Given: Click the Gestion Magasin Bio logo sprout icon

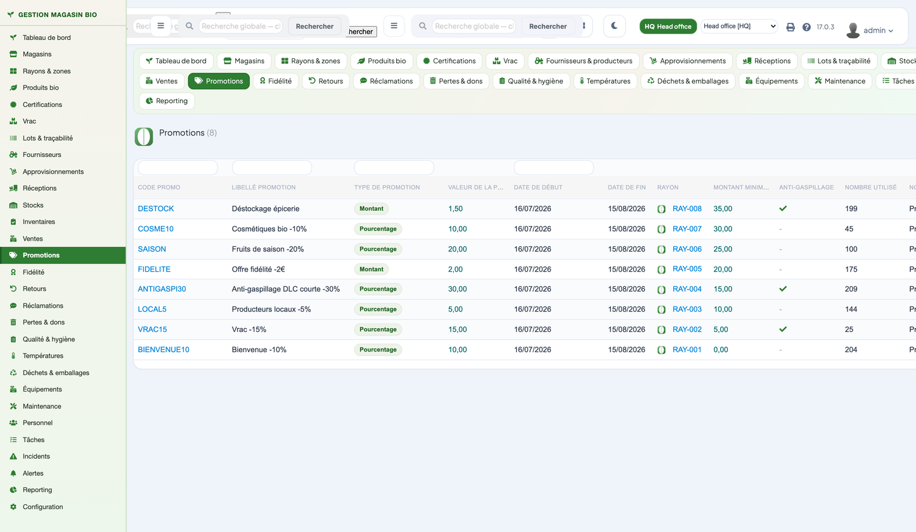Looking at the screenshot, I should [x=11, y=14].
